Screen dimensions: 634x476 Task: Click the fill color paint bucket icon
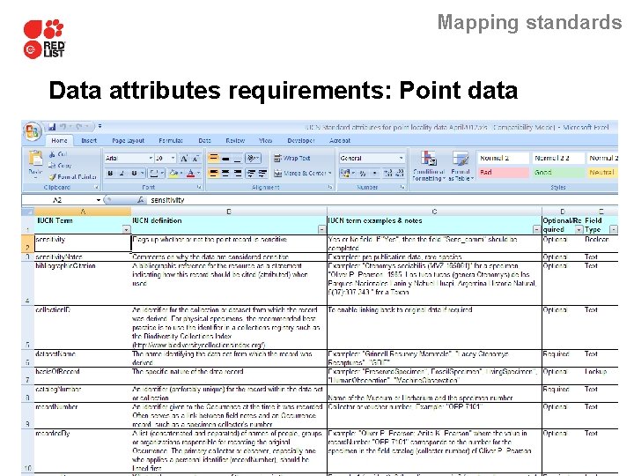[173, 174]
